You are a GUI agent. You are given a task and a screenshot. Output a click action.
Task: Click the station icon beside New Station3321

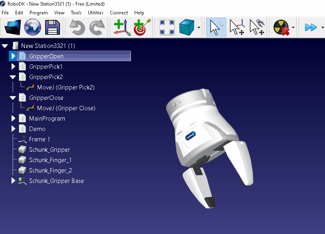15,46
